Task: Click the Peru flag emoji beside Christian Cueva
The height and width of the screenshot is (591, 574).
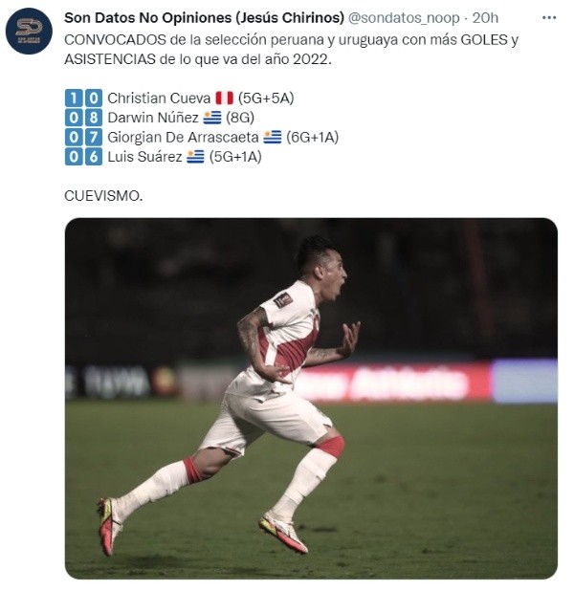Action: pos(225,98)
